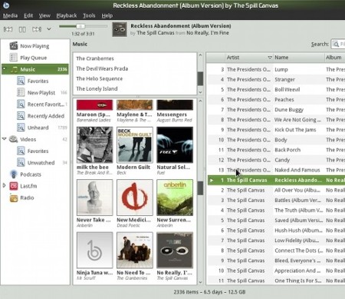Open the Media menu
Screen dimensions: 345x299
click(10, 15)
